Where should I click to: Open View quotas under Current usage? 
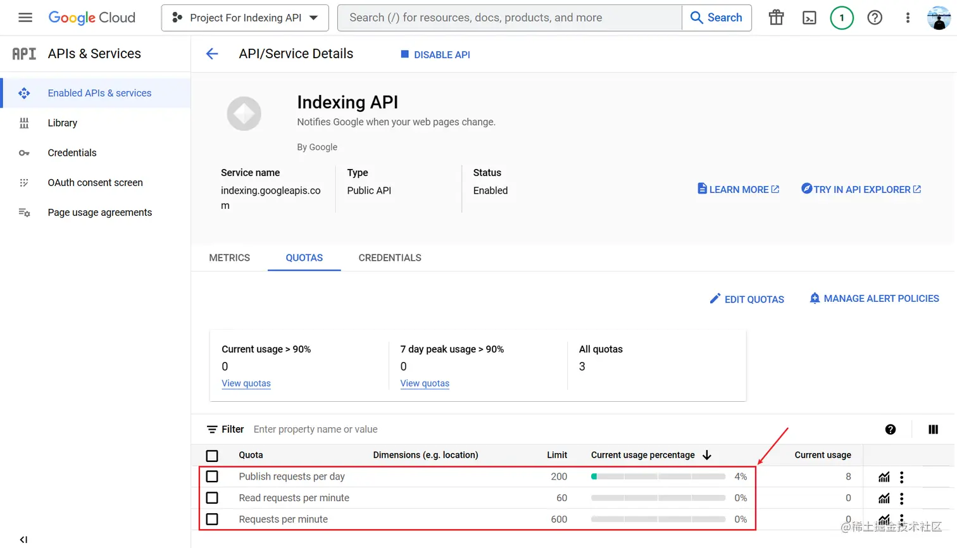pos(246,383)
